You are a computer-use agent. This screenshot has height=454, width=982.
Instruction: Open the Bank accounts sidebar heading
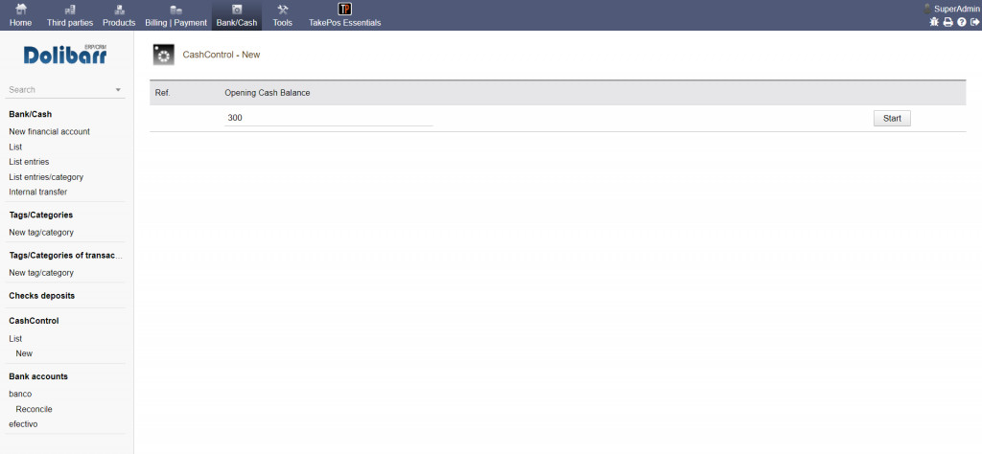click(38, 376)
